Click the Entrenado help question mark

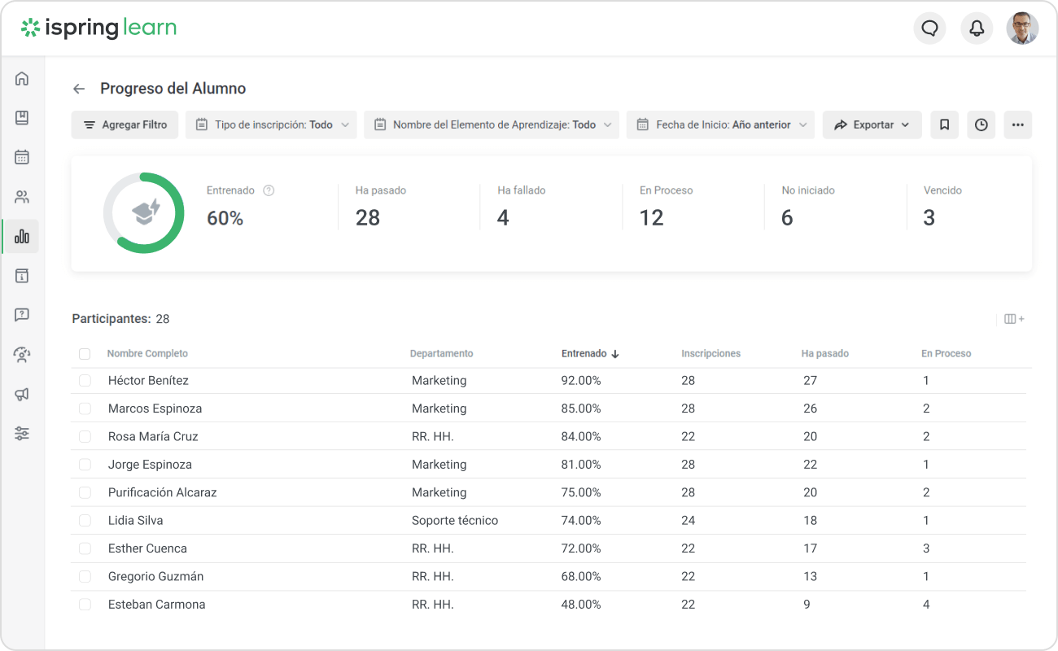[269, 190]
